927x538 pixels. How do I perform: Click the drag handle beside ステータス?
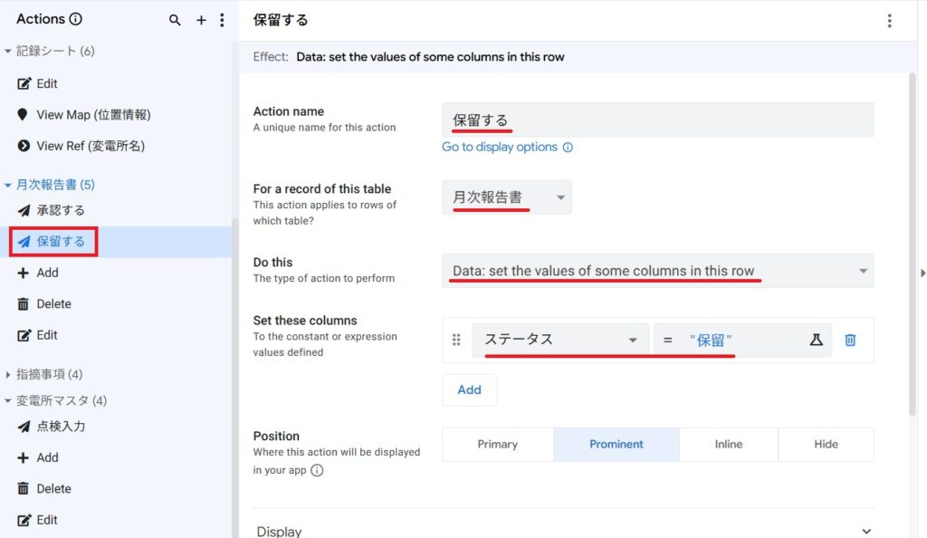(456, 340)
